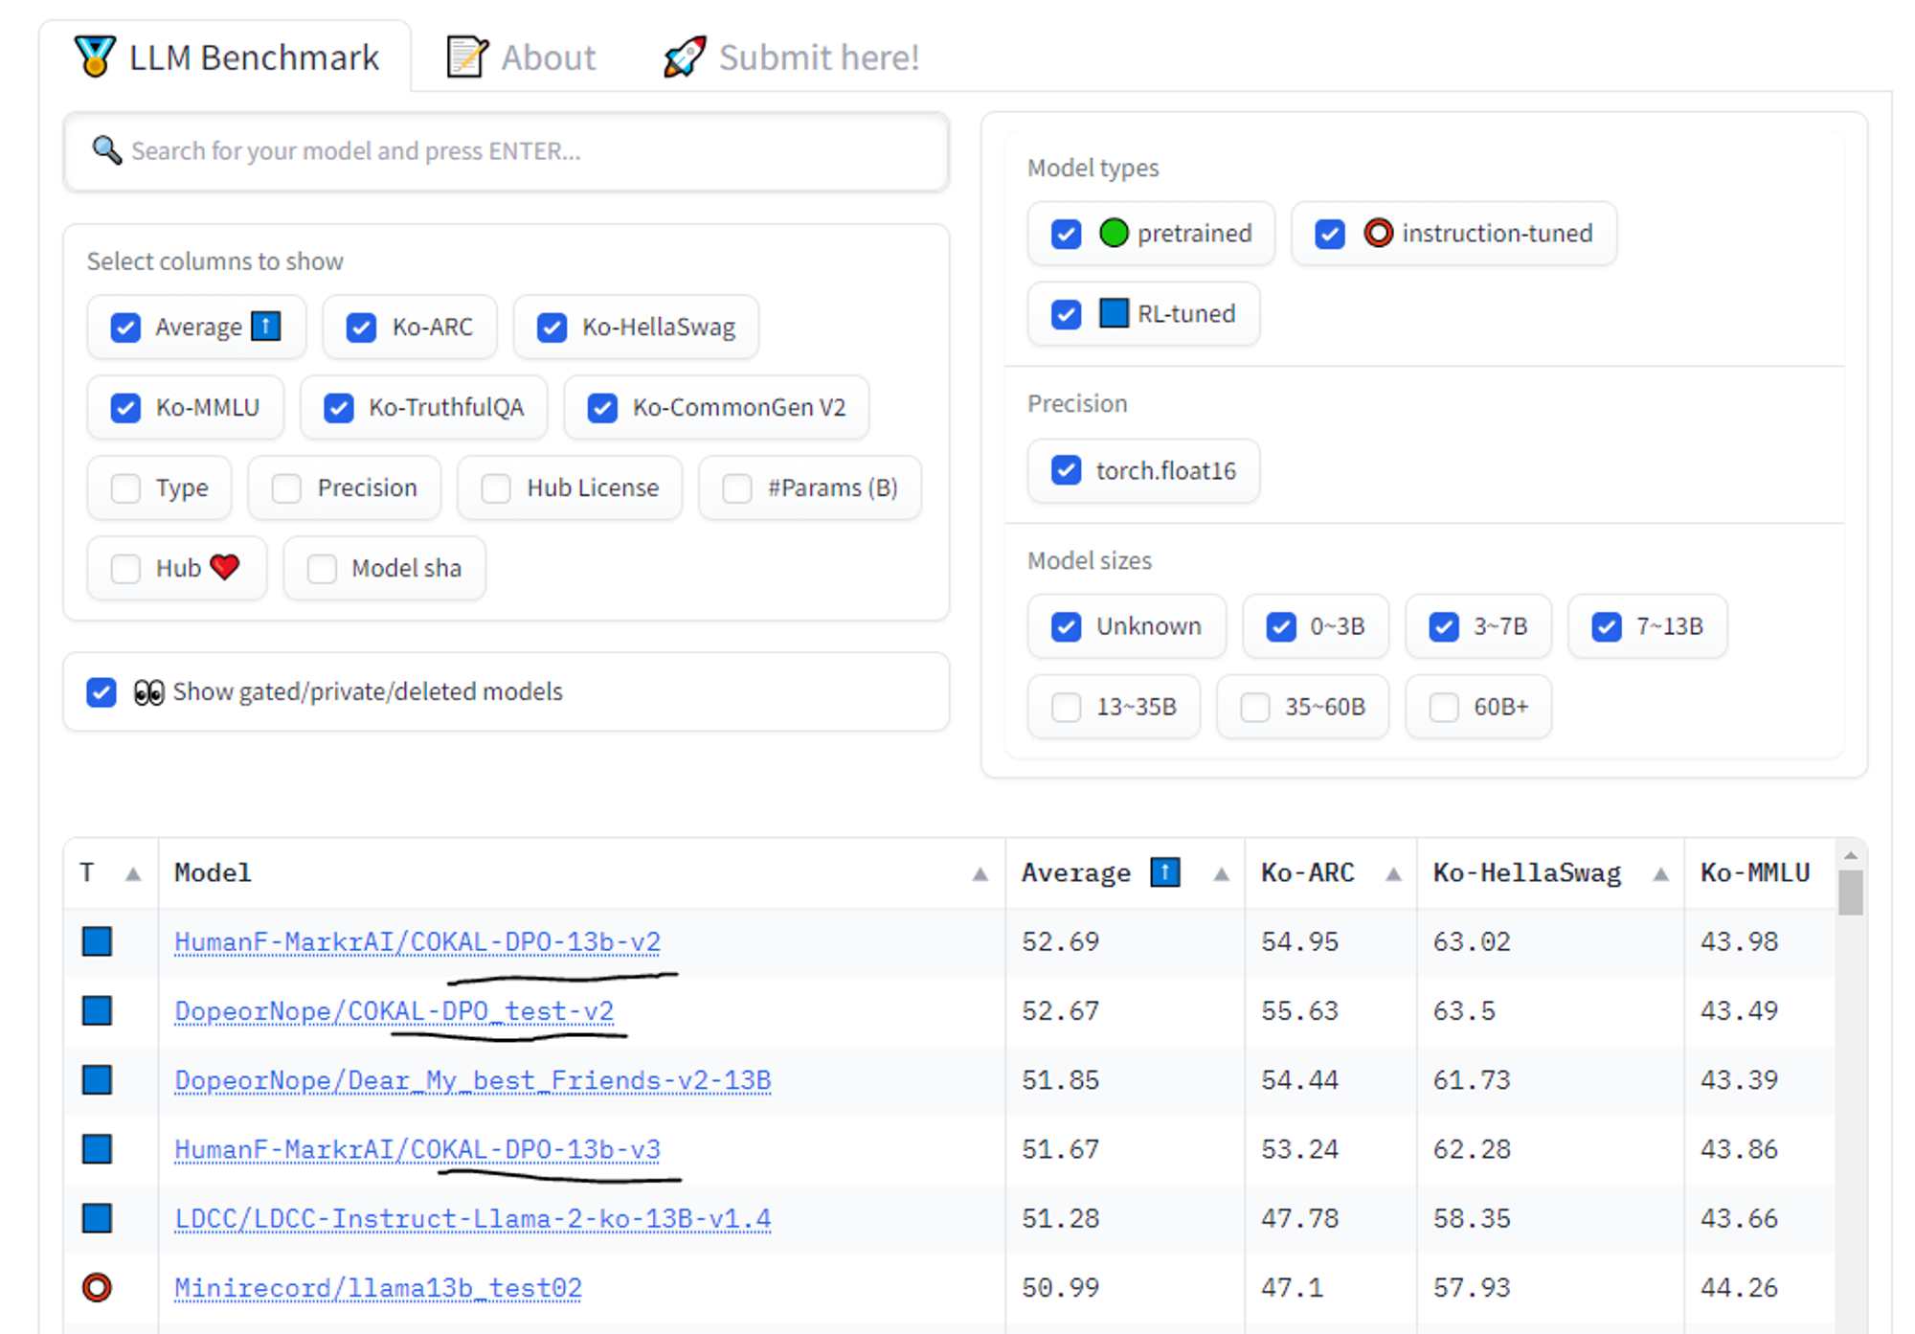Image resolution: width=1915 pixels, height=1334 pixels.
Task: Click the search magnifier icon
Action: [x=106, y=150]
